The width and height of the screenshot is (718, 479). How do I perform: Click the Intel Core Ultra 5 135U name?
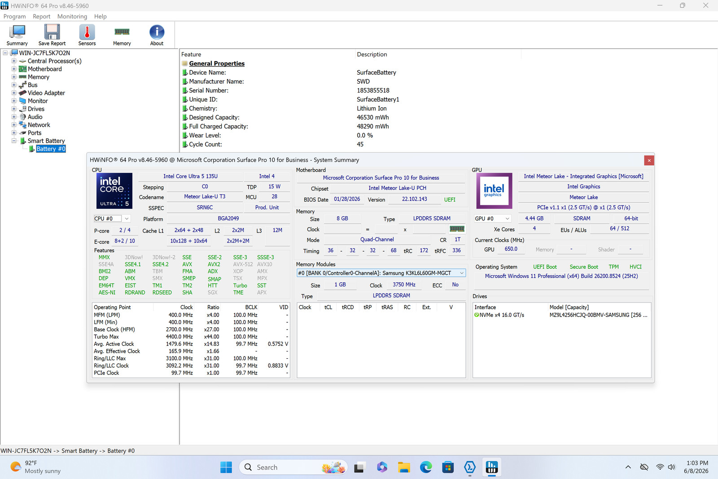(190, 176)
